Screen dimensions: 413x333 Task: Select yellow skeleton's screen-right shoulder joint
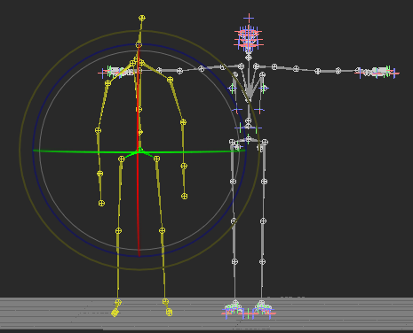170,80
